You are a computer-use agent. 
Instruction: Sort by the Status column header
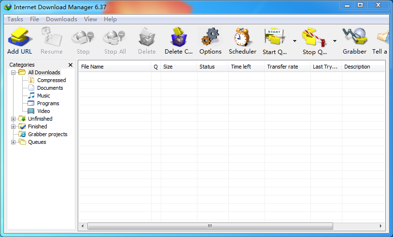pyautogui.click(x=212, y=67)
